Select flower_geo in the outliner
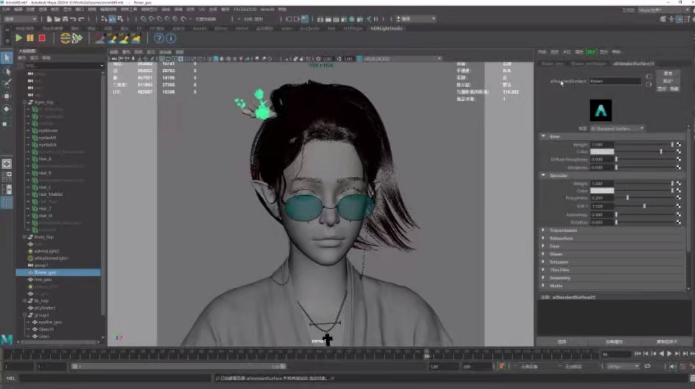Screen dimensions: 695x389 [58, 272]
